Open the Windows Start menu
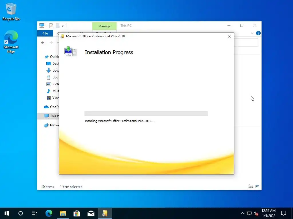This screenshot has height=219, width=293. [x=7, y=213]
